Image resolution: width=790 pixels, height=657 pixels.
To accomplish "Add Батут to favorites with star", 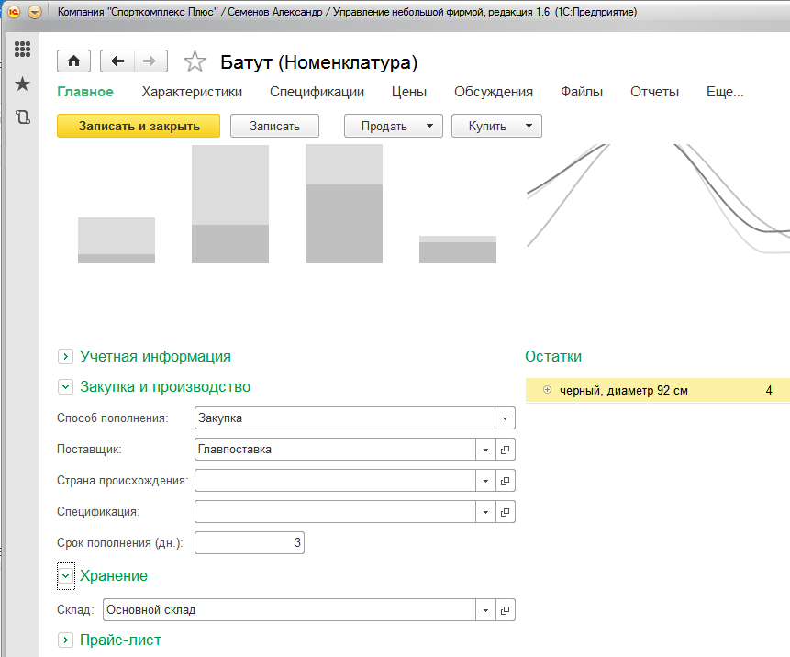I will tap(195, 62).
